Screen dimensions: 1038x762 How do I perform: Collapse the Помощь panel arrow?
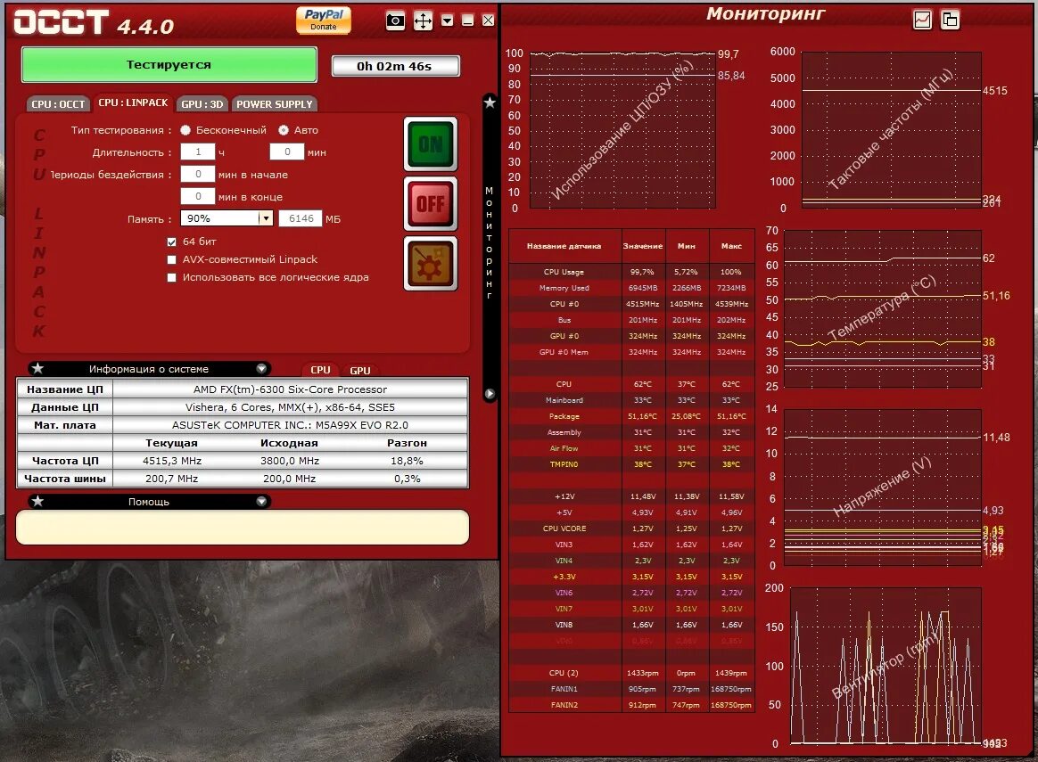[261, 502]
